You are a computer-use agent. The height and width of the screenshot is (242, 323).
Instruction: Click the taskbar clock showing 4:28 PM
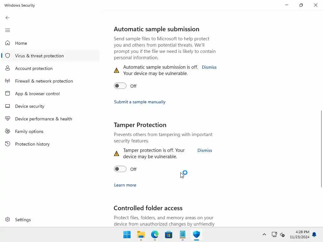(300, 234)
